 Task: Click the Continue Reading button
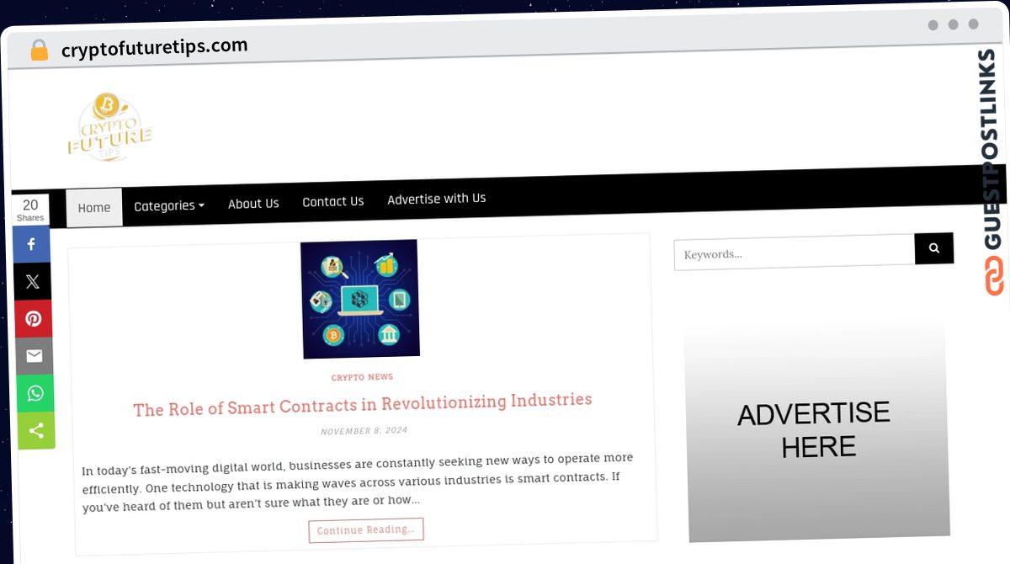click(x=366, y=530)
